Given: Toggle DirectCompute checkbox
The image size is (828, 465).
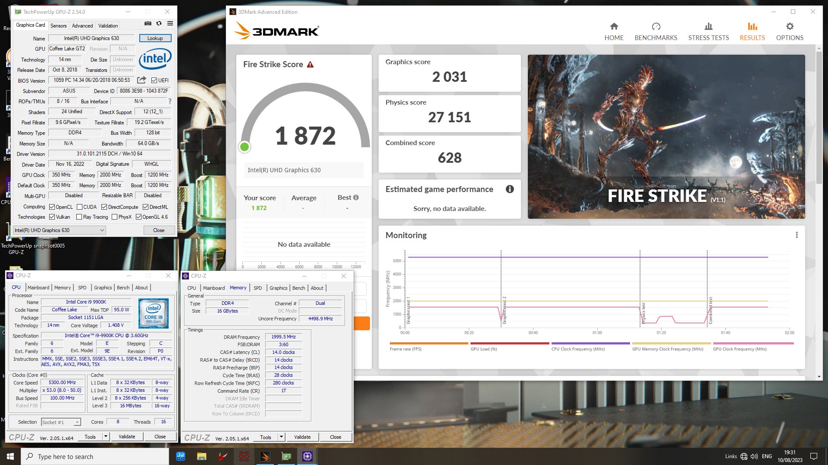Looking at the screenshot, I should (104, 207).
